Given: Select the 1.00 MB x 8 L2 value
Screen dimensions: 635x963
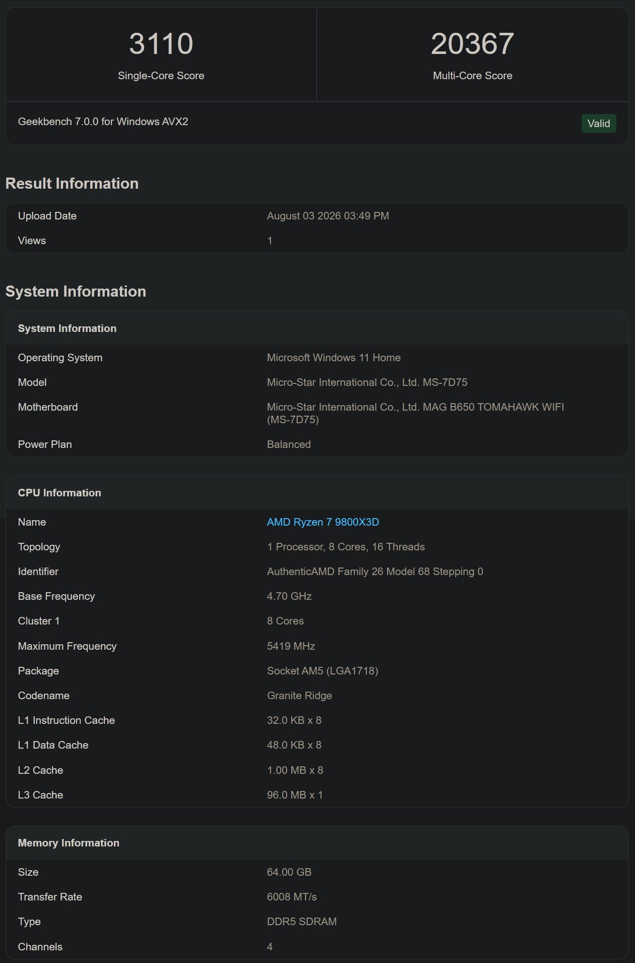Looking at the screenshot, I should (x=295, y=770).
